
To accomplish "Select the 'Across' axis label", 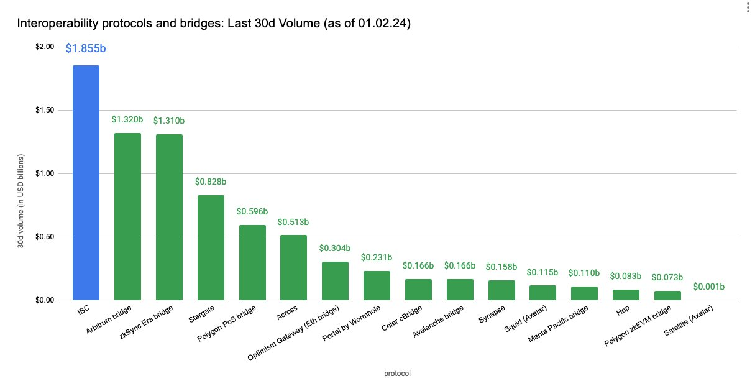I will 286,312.
